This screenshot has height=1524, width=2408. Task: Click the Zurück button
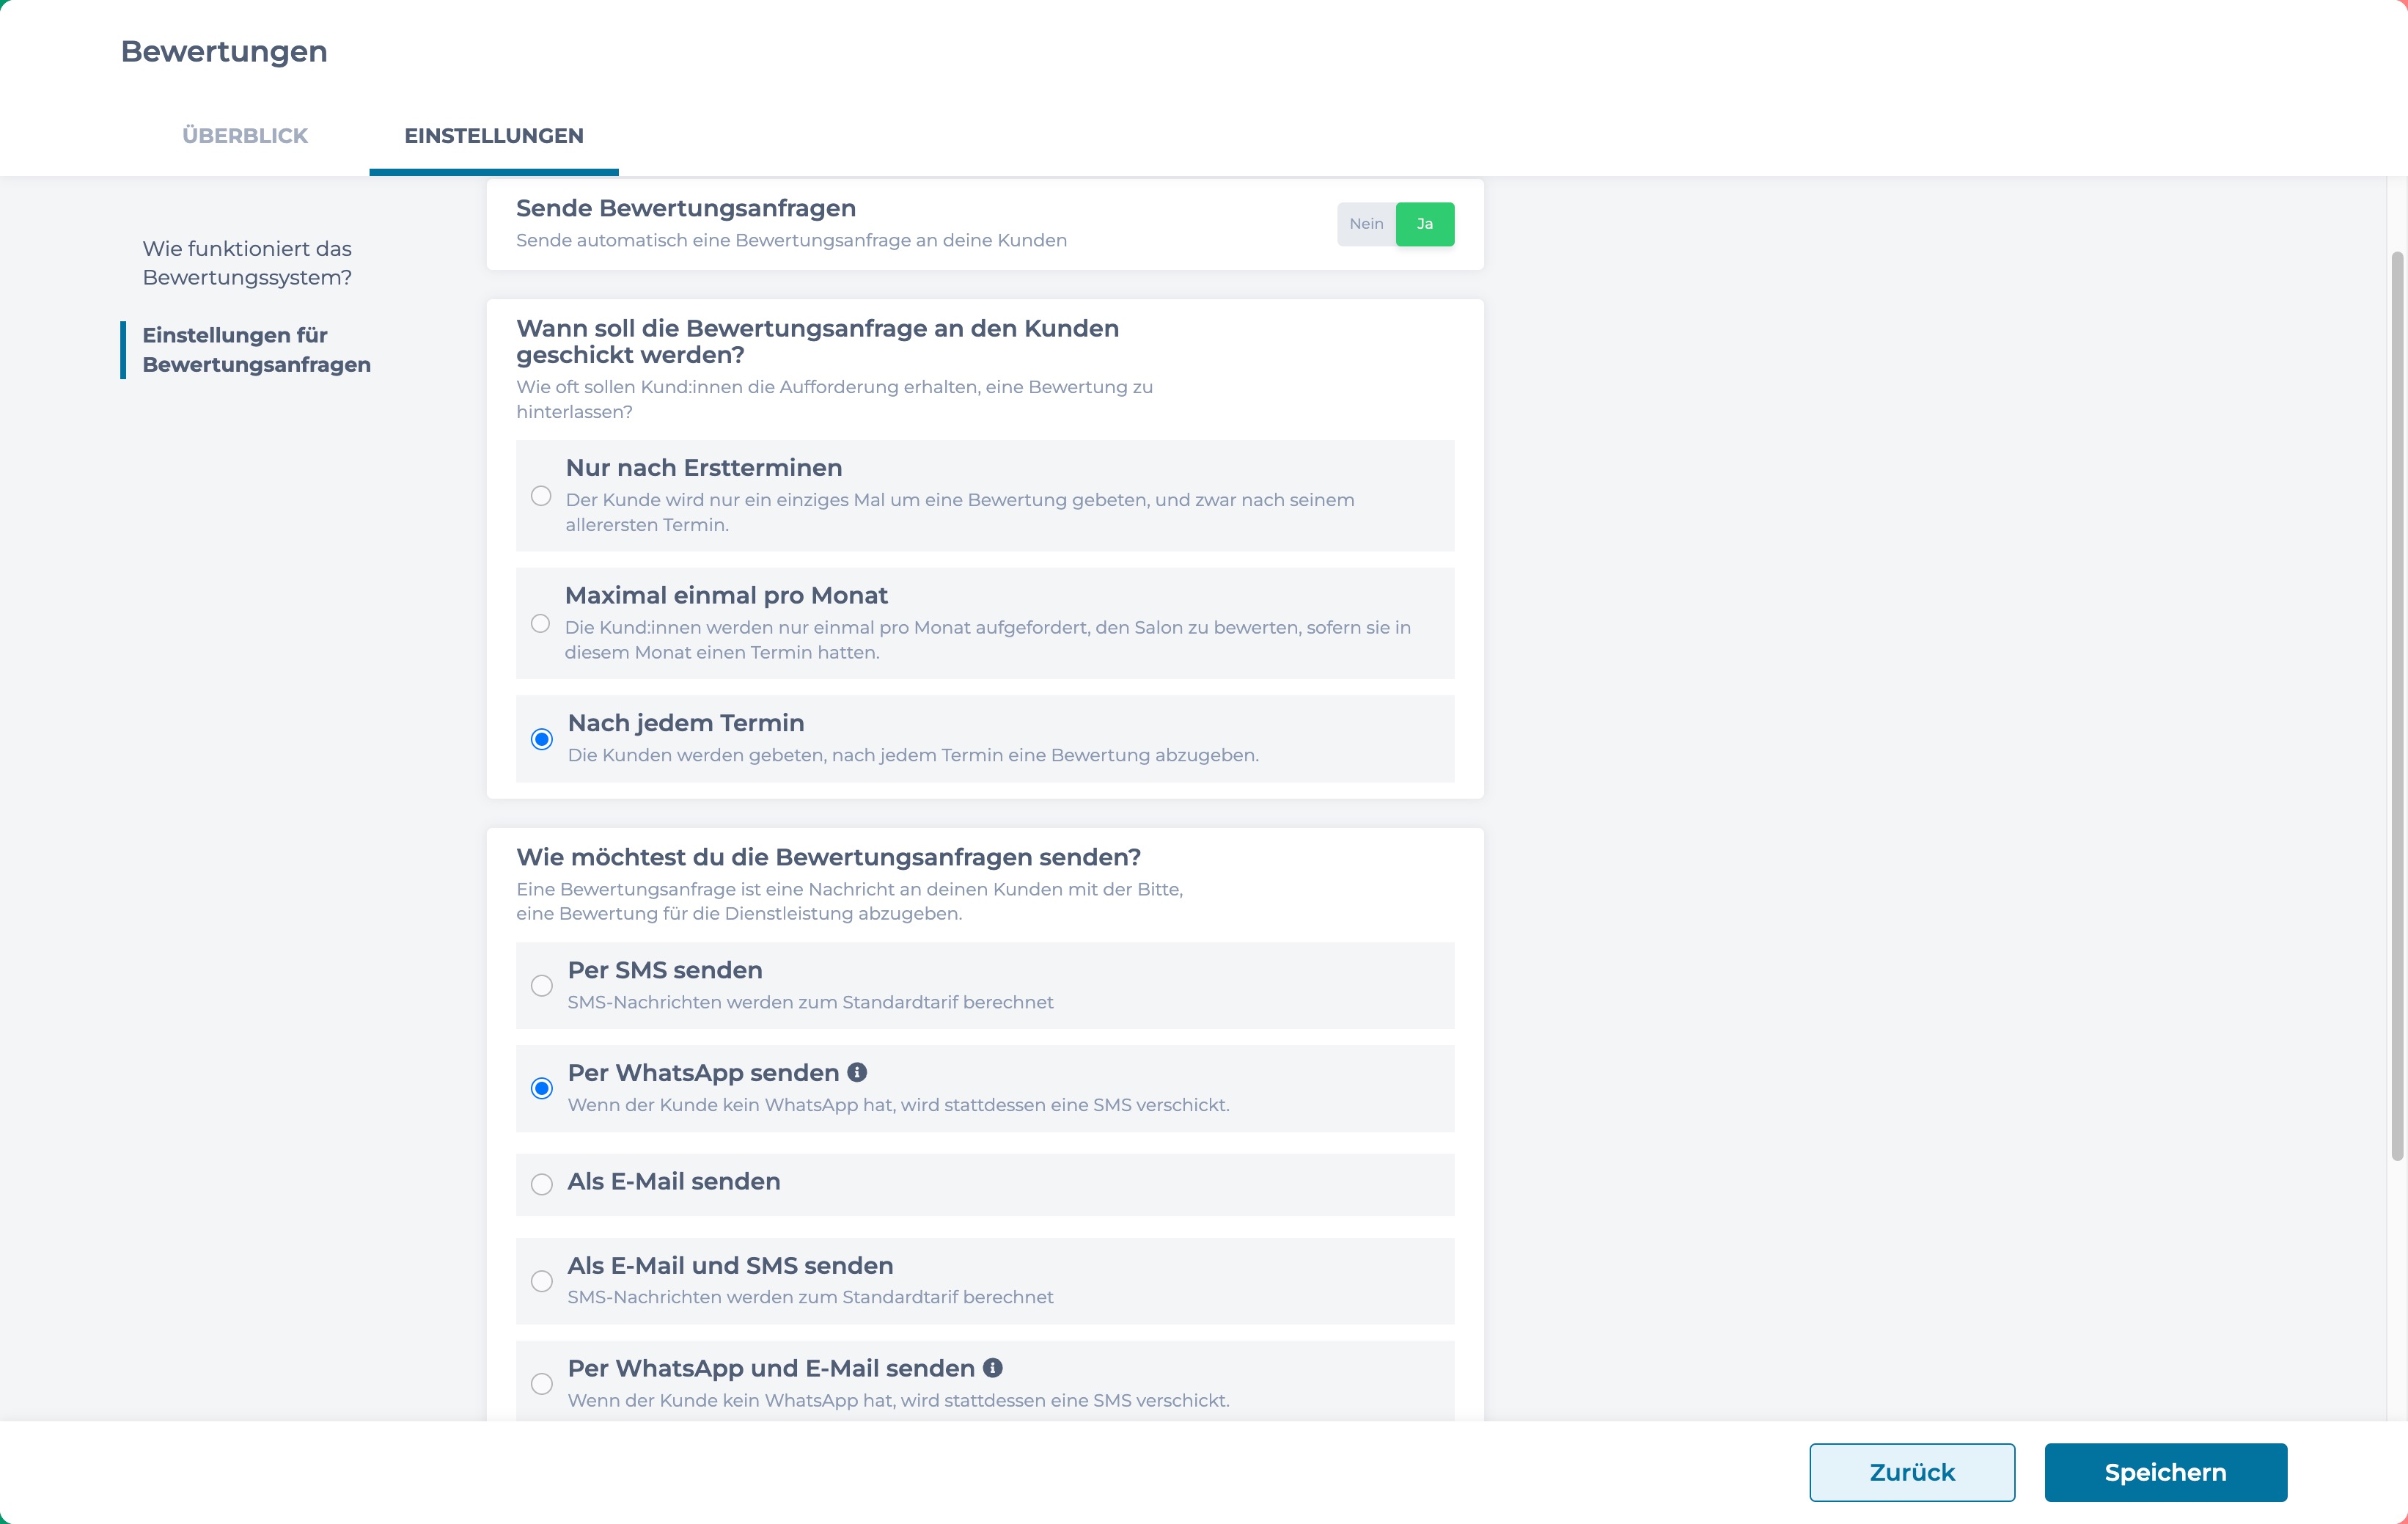tap(1912, 1472)
